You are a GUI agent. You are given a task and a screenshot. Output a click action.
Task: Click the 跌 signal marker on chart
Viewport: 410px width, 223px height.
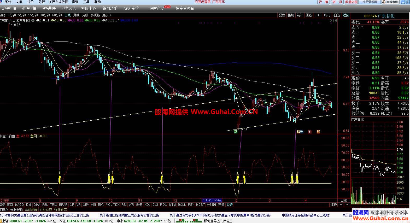[x=236, y=132]
